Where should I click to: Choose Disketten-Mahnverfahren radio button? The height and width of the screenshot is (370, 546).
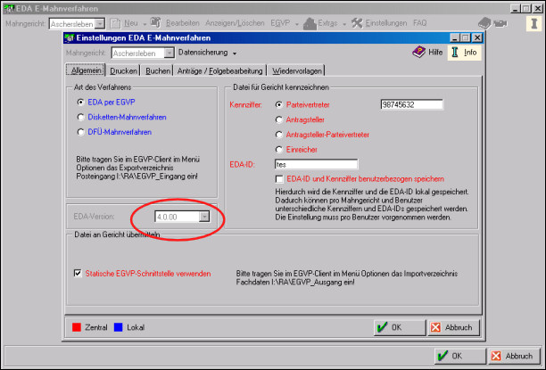click(x=81, y=117)
